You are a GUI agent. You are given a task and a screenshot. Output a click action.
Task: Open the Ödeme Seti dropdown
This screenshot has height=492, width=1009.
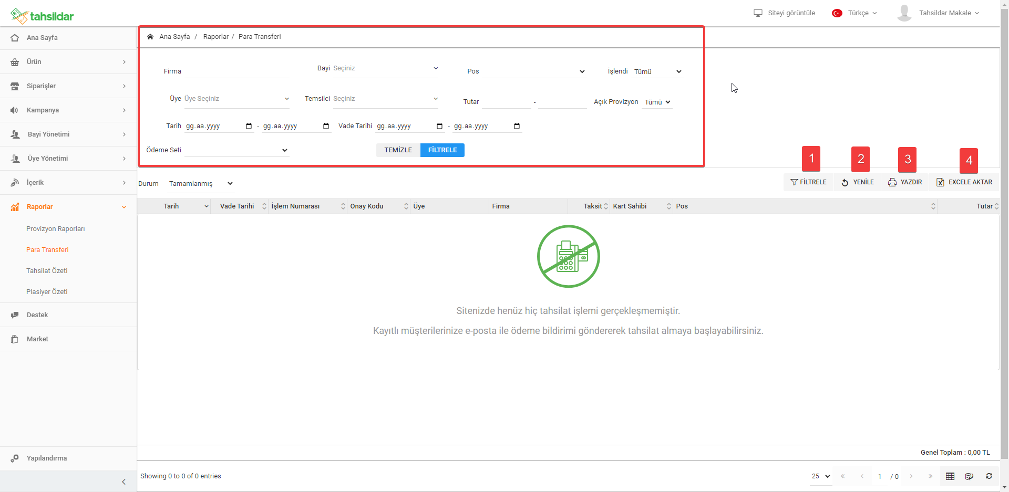[x=236, y=150]
